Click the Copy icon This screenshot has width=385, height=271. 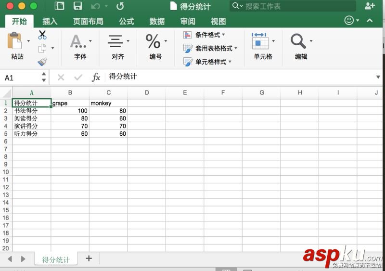pyautogui.click(x=42, y=48)
